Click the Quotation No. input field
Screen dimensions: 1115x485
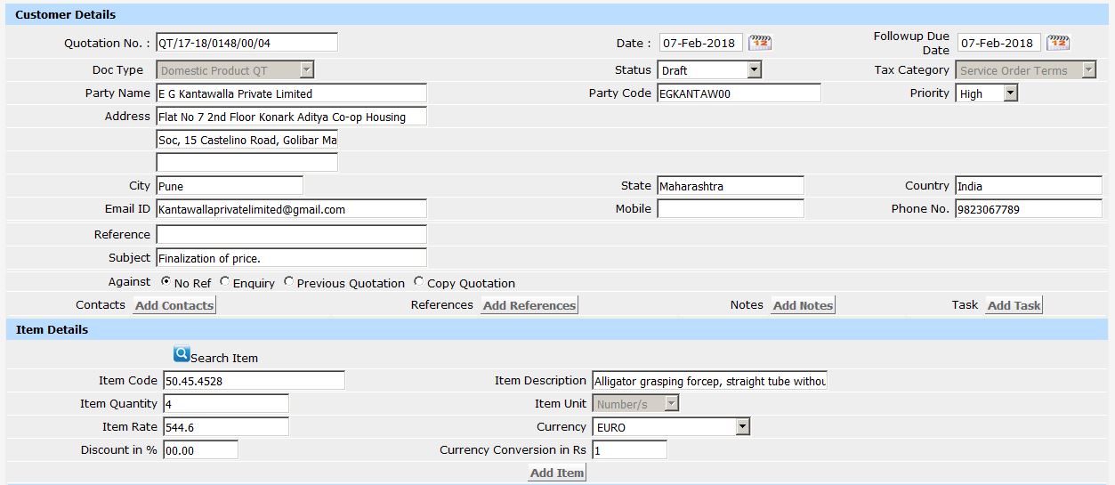click(x=246, y=43)
